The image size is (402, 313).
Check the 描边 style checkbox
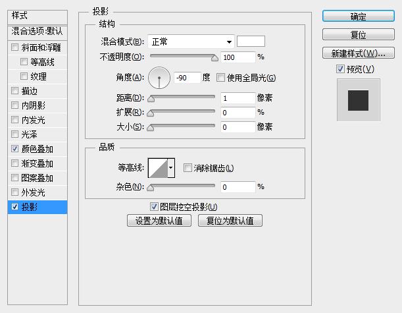tap(15, 91)
